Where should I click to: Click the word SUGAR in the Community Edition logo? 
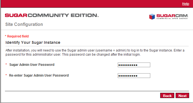click(x=16, y=15)
